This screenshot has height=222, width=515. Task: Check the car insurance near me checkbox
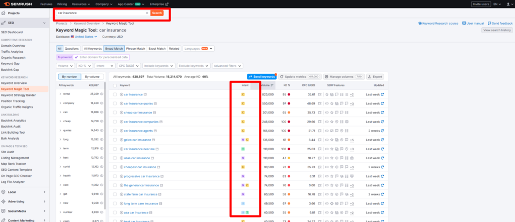(115, 149)
